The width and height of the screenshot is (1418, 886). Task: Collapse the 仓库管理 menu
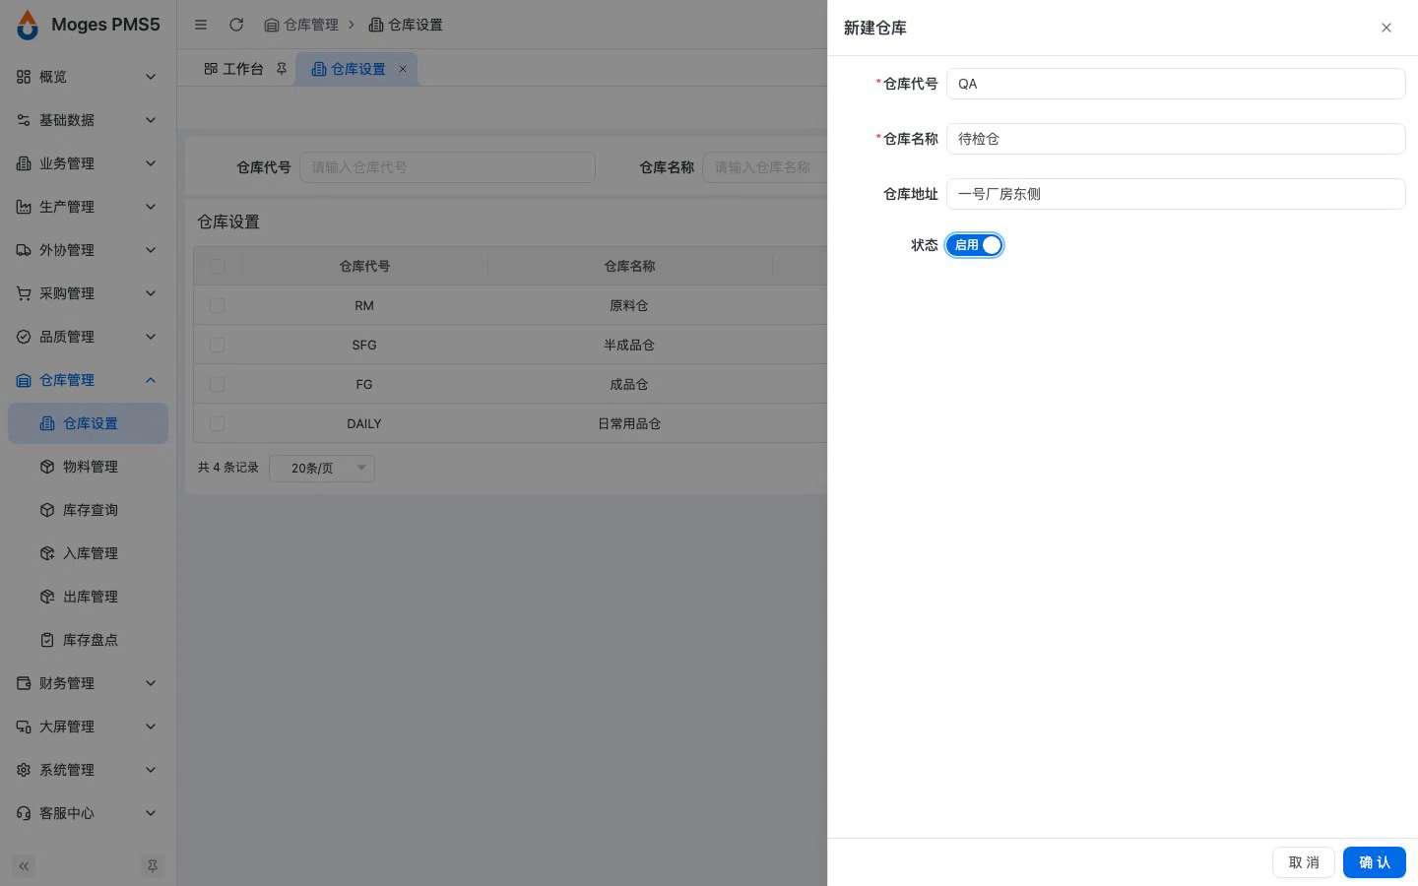(88, 380)
